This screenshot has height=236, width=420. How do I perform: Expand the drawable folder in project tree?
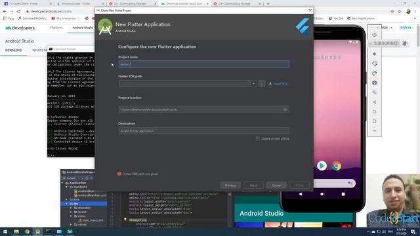[71, 208]
